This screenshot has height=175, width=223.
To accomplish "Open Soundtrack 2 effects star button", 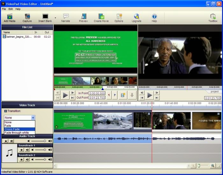I will [21, 159].
